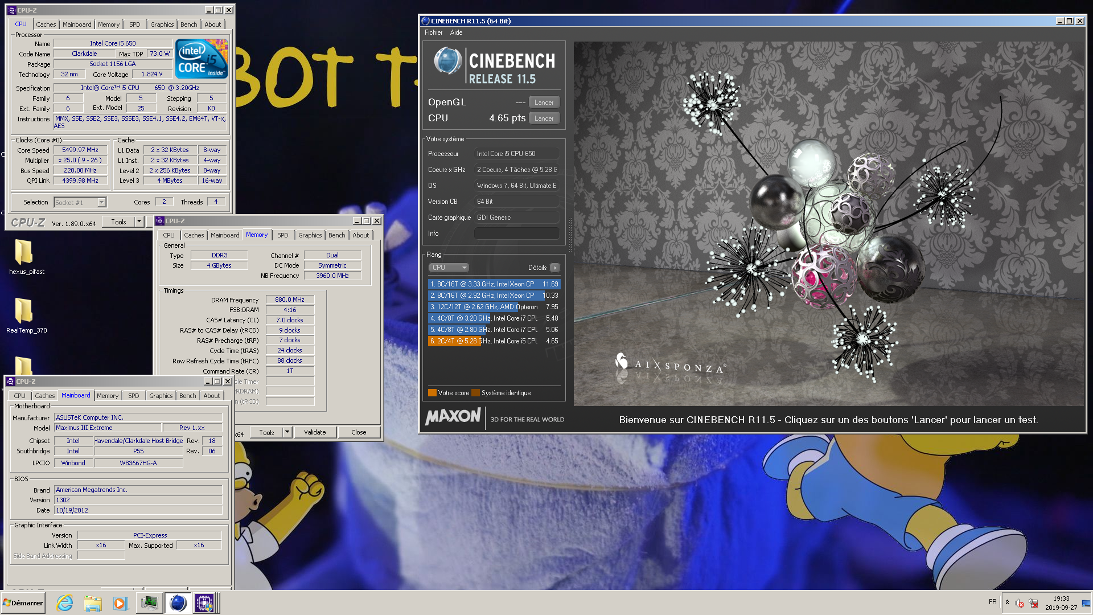Open Graphics tab in CPU-Z Memory window

(x=310, y=235)
